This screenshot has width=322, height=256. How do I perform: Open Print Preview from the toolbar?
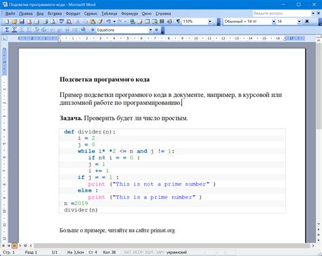53,22
